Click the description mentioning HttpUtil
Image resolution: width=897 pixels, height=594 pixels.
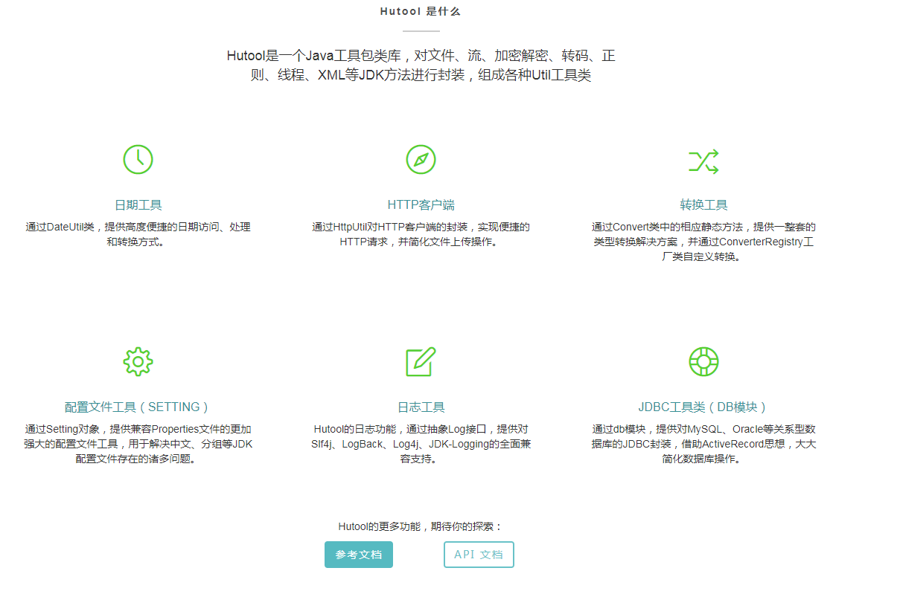click(421, 234)
